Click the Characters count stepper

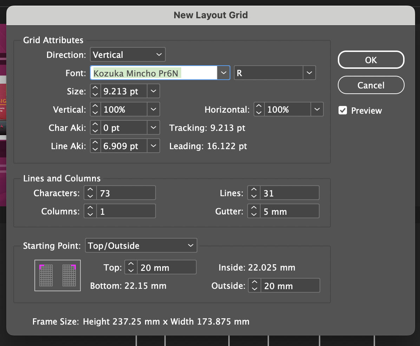[90, 193]
